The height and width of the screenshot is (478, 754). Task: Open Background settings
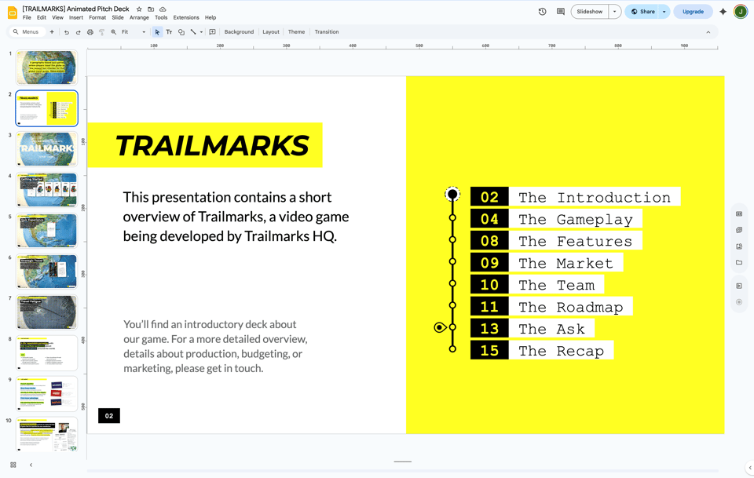(239, 31)
